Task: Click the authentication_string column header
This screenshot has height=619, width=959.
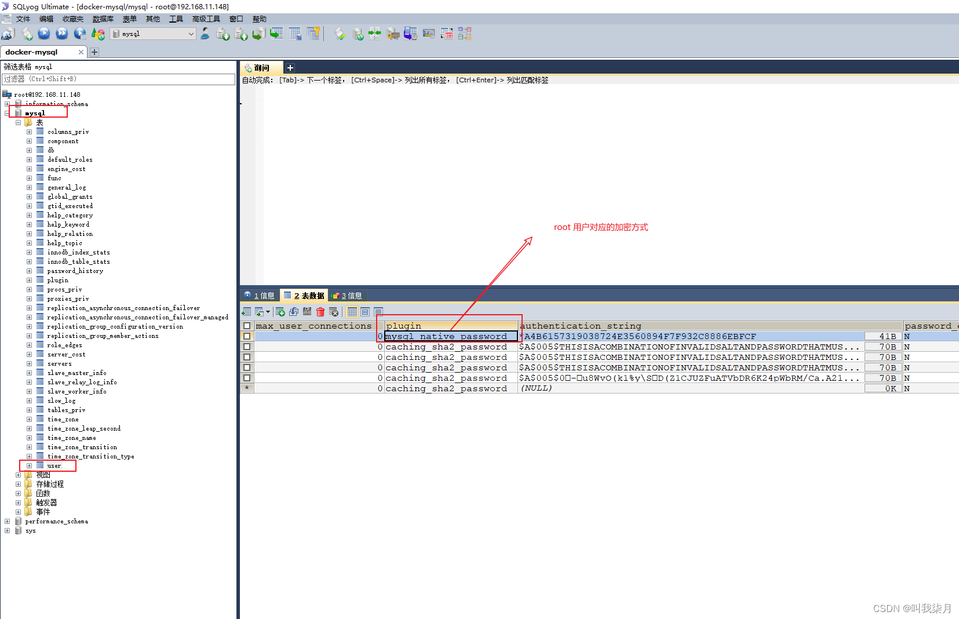Action: [710, 326]
